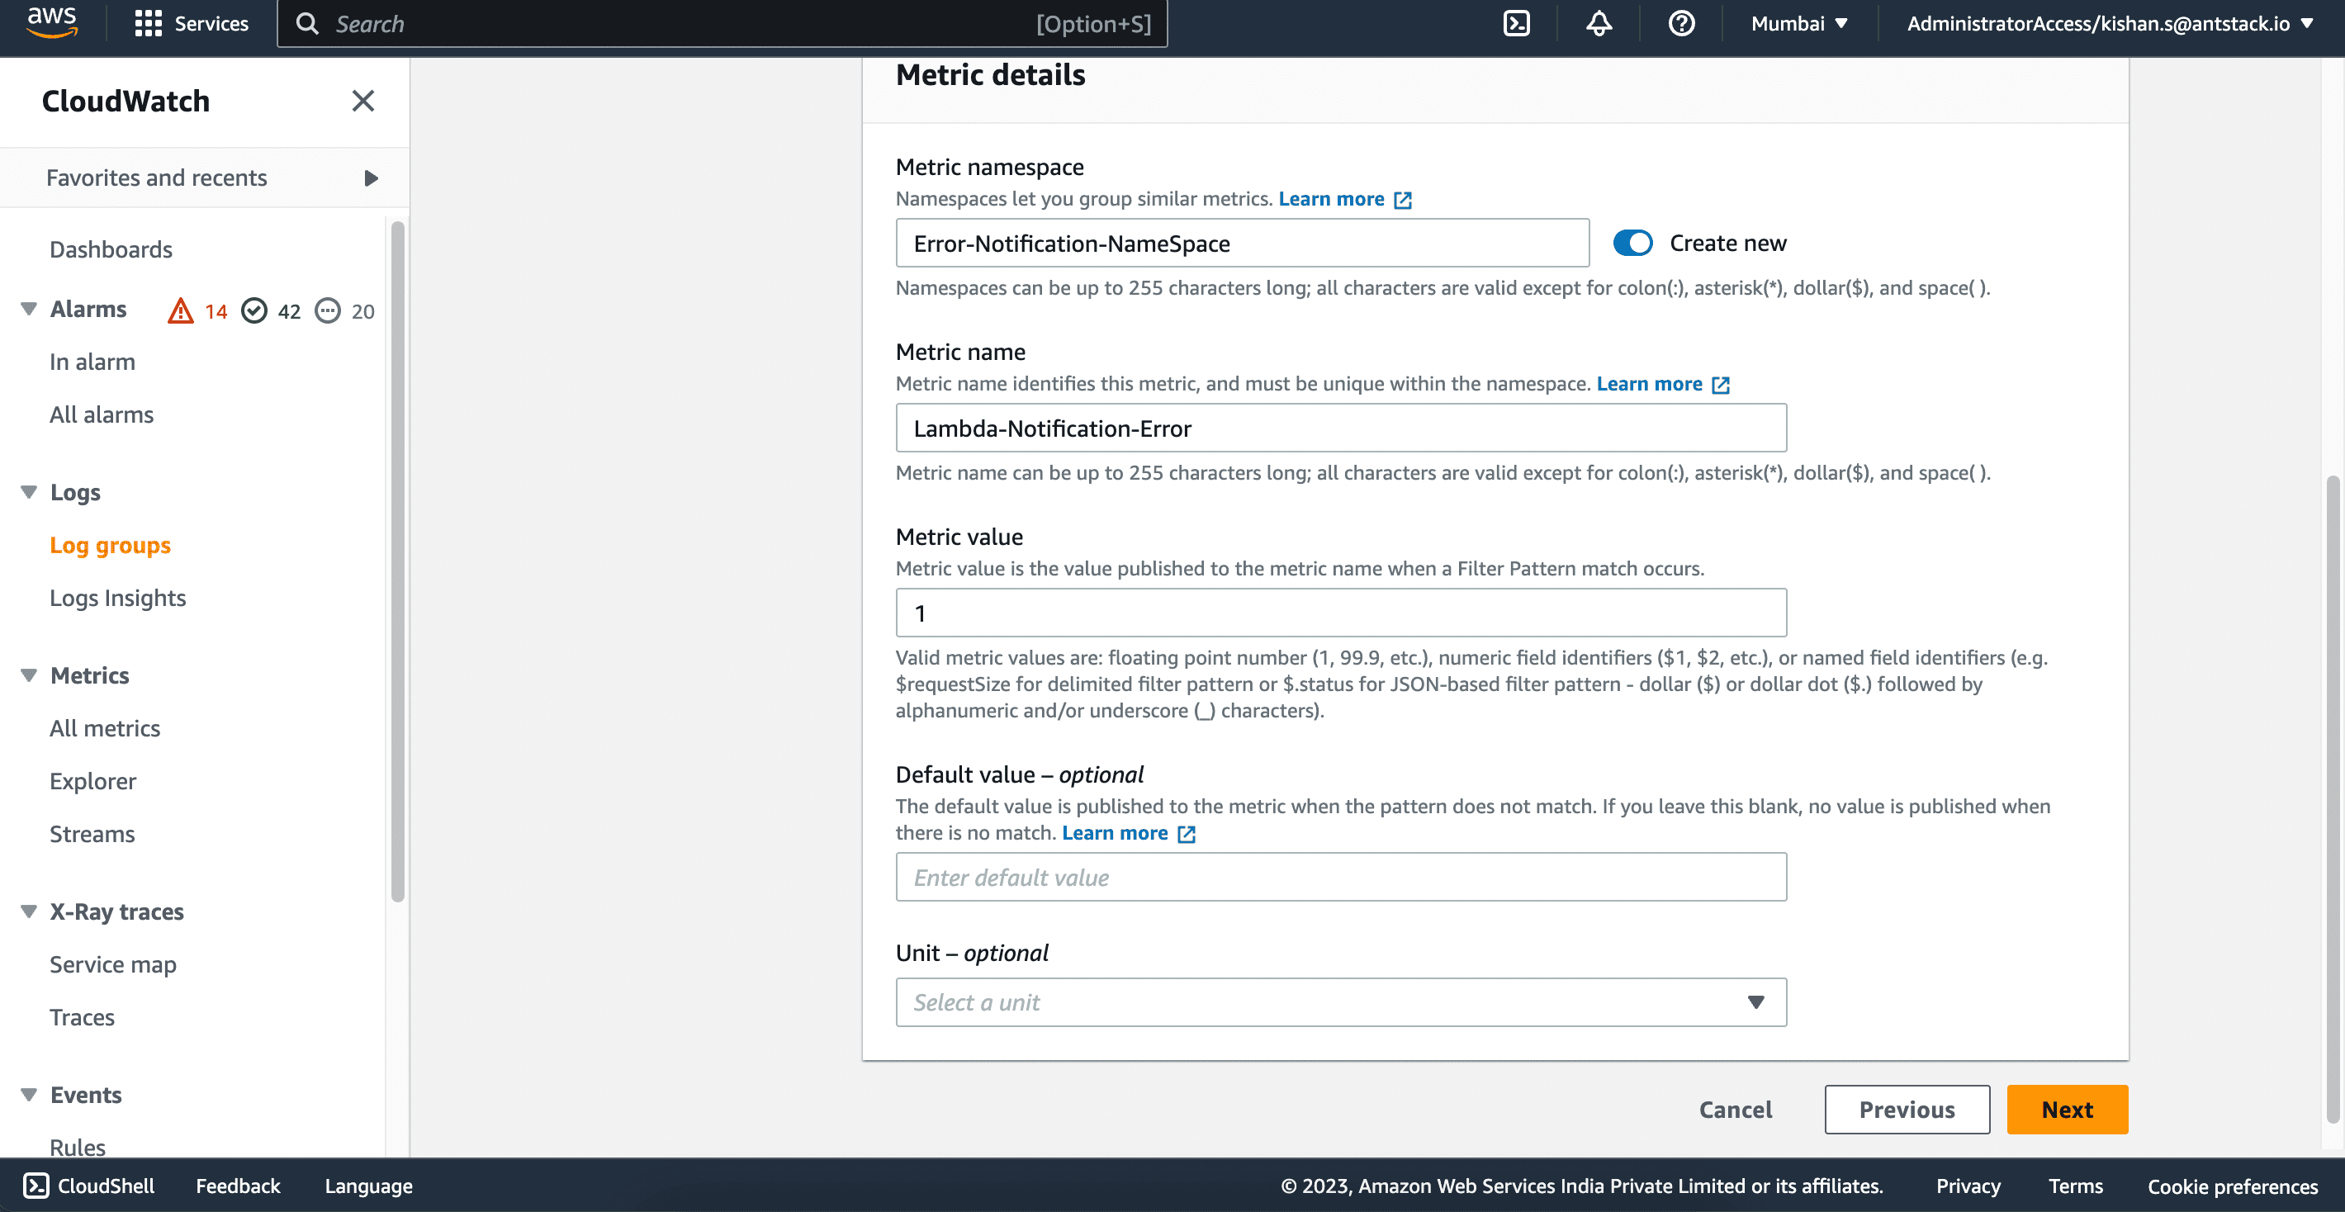Open In alarm list

92,362
